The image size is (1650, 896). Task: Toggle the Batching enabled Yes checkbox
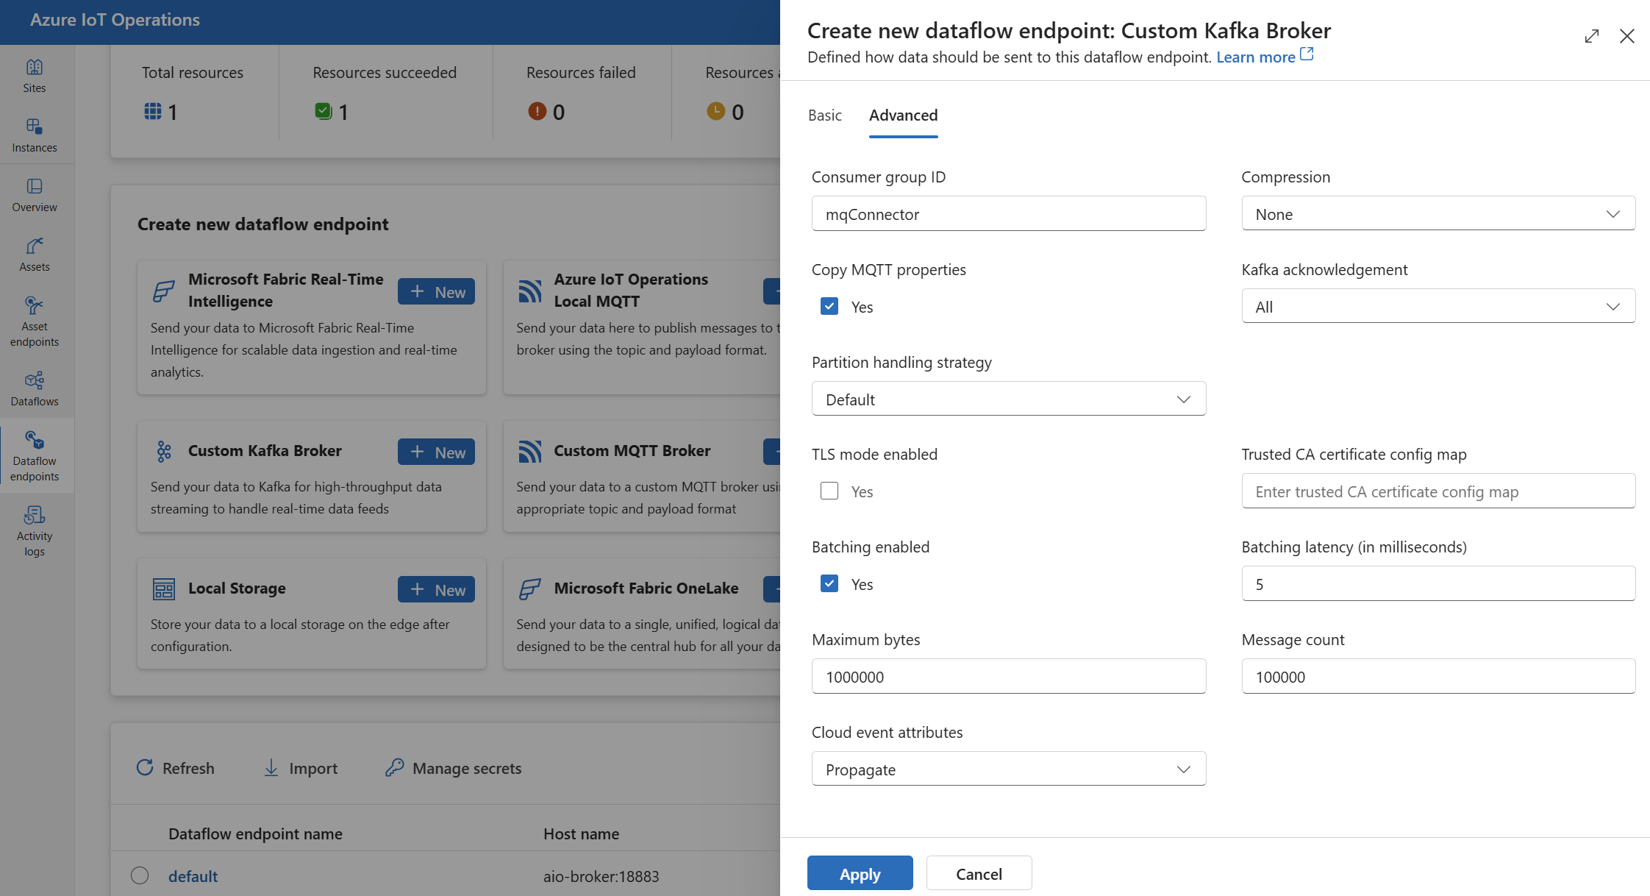coord(828,584)
